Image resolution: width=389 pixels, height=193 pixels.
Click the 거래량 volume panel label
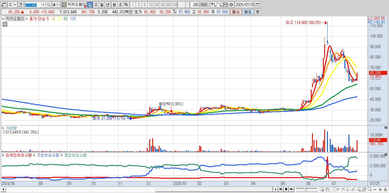pyautogui.click(x=11, y=128)
